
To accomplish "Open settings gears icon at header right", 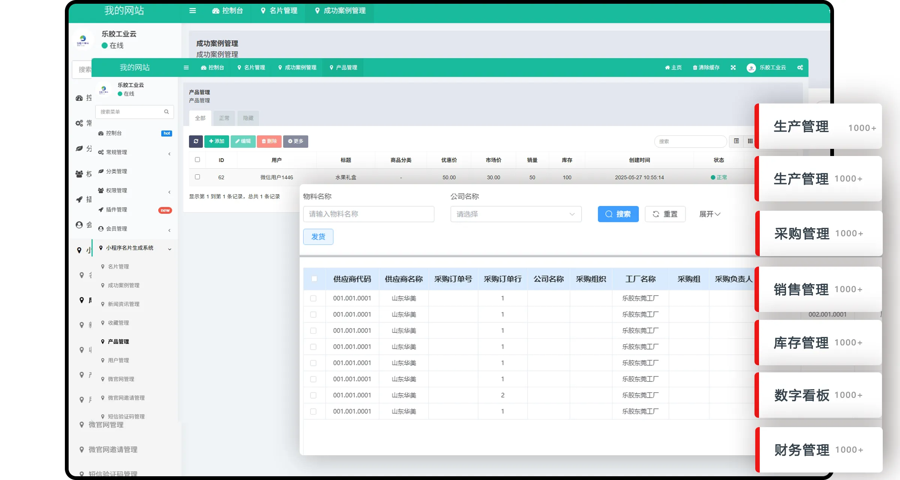I will [800, 67].
